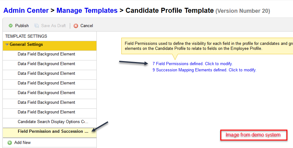293x148 pixels.
Task: Go to Manage Templates breadcrumb link
Action: click(87, 11)
